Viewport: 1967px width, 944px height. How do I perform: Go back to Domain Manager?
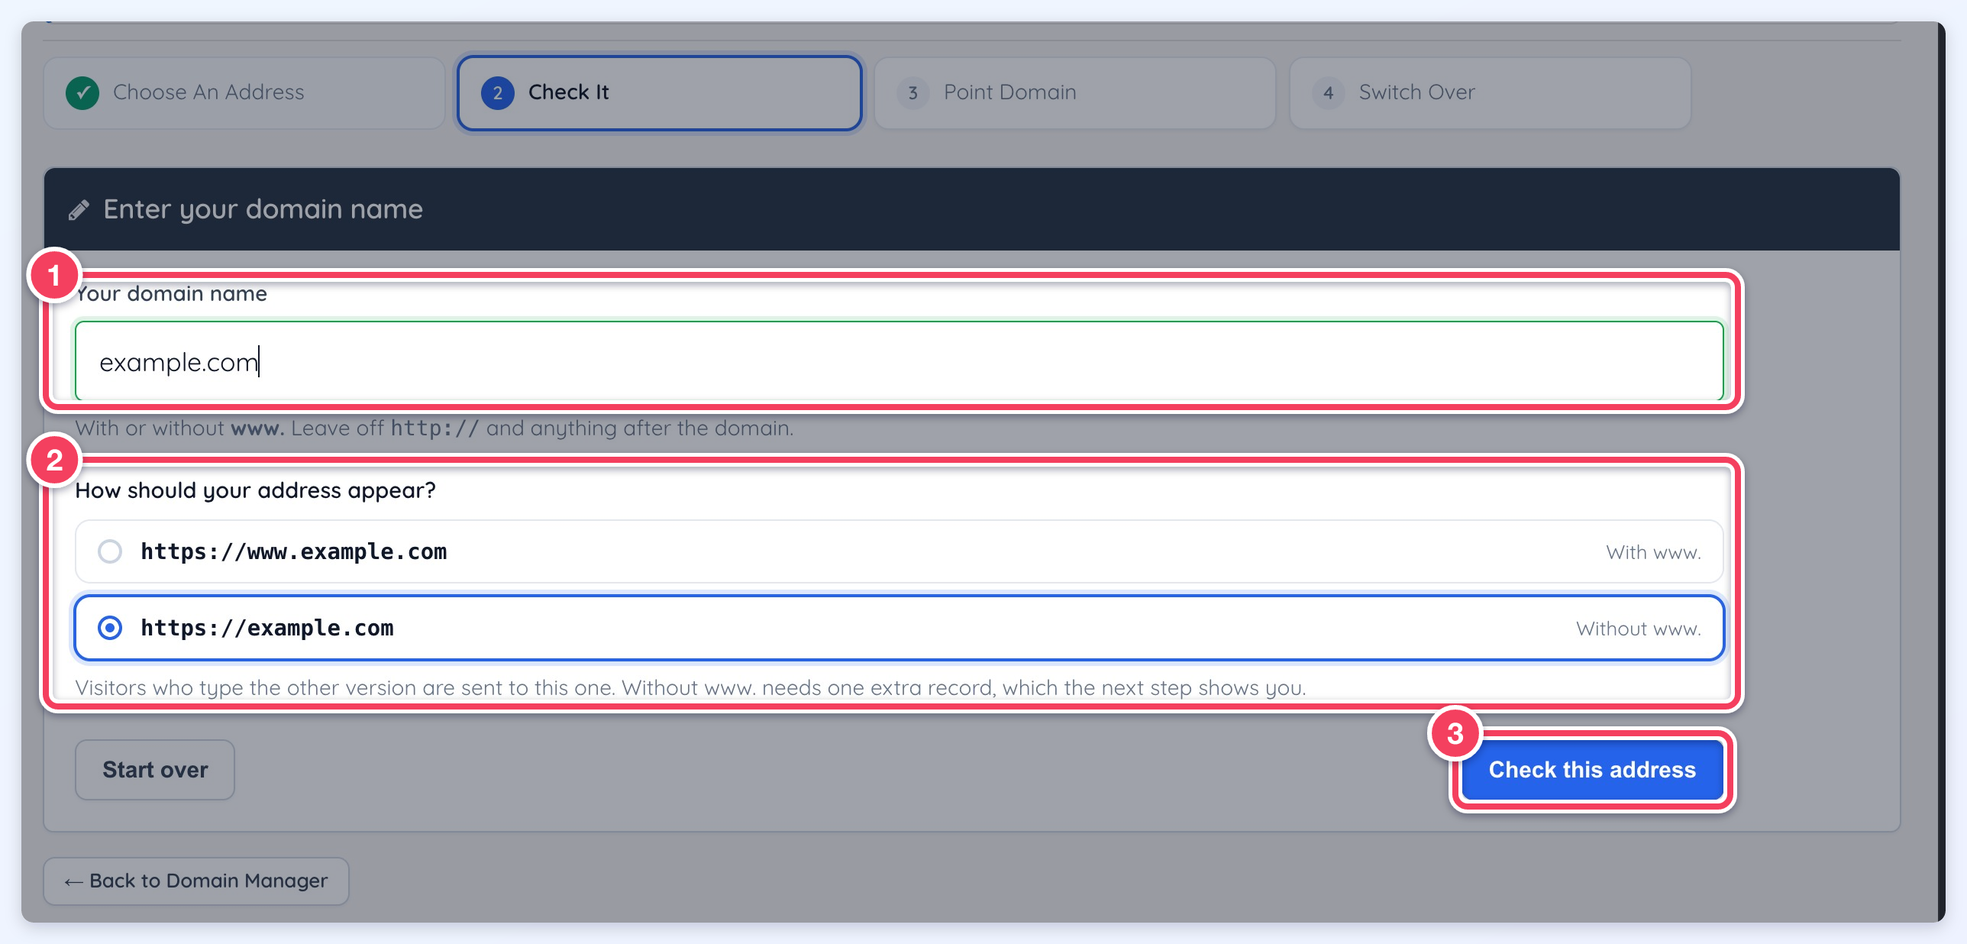pyautogui.click(x=196, y=881)
